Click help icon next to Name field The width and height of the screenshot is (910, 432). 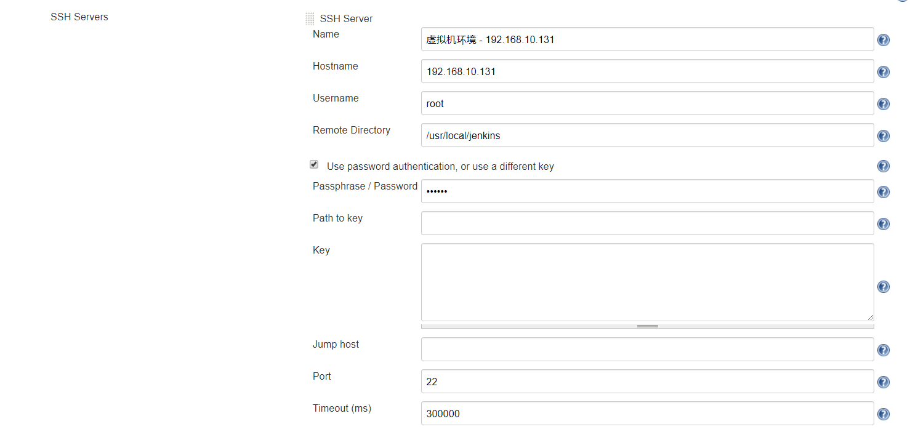pos(883,40)
